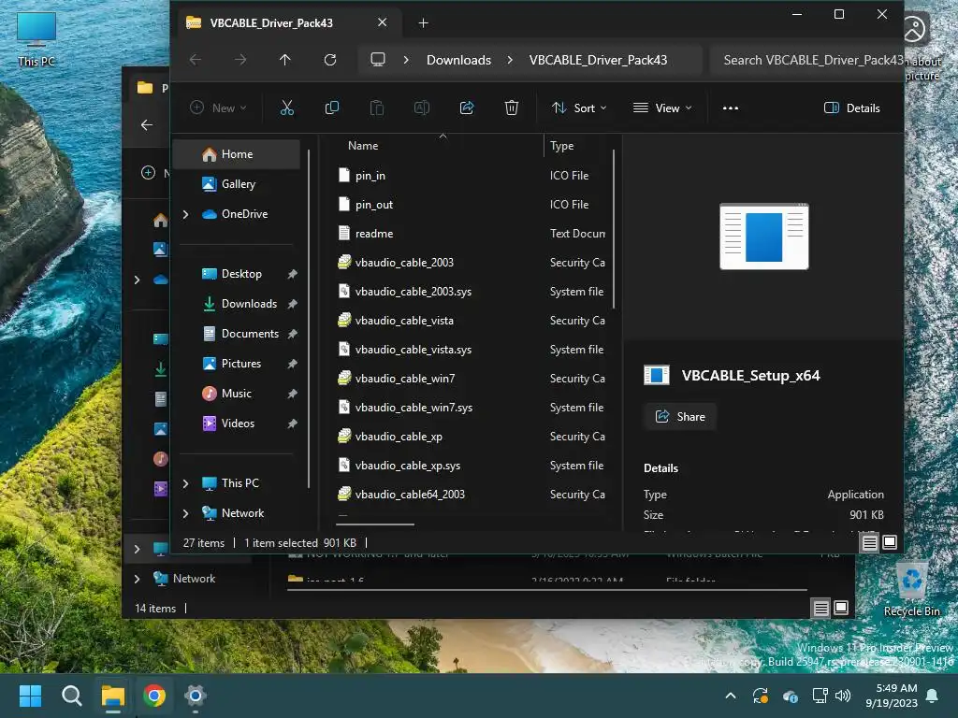Unpin Pictures from quick access
The width and height of the screenshot is (958, 718).
293,364
